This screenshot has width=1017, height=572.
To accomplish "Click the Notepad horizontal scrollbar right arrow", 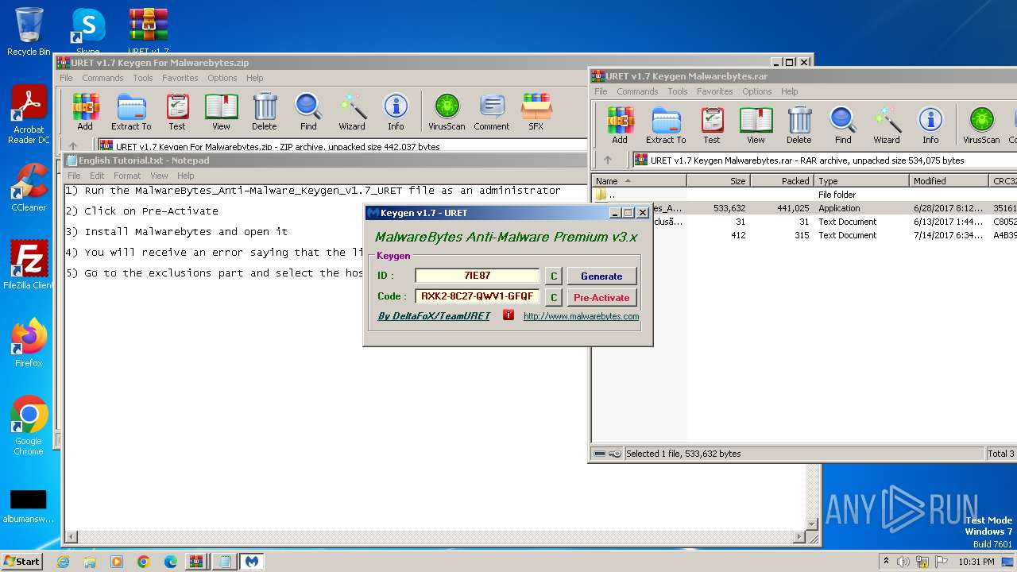I will [x=799, y=537].
